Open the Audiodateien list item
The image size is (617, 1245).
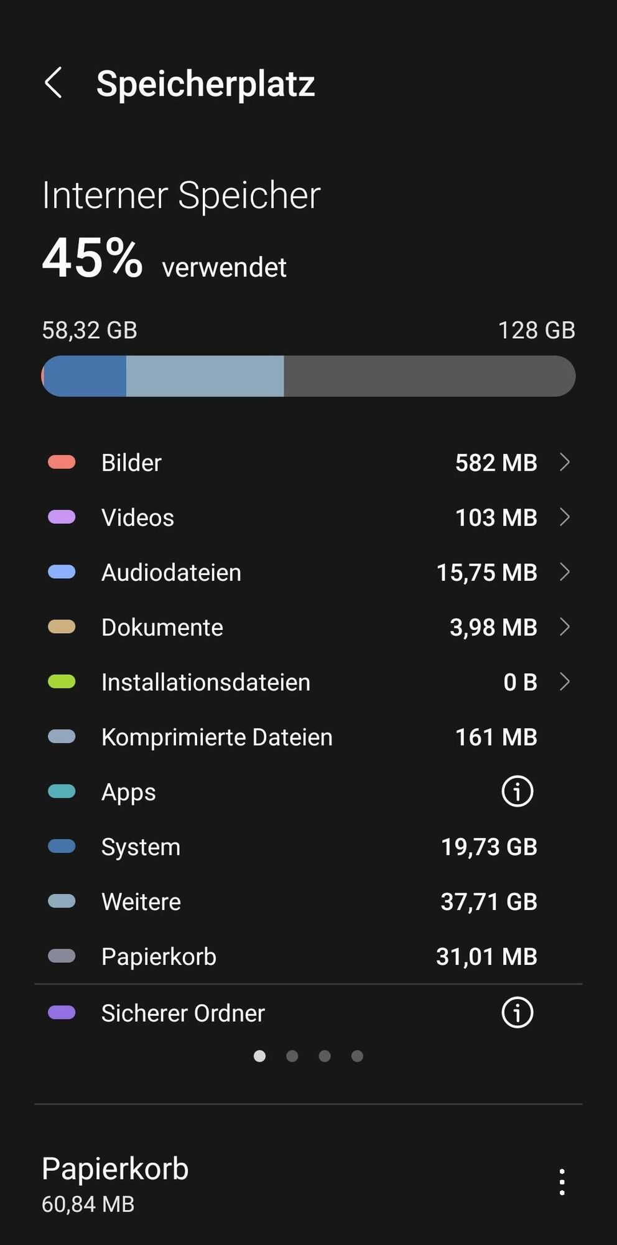click(308, 572)
